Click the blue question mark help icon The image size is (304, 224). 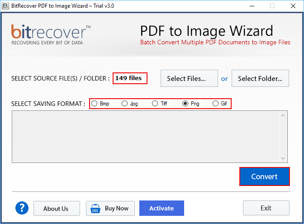click(22, 208)
